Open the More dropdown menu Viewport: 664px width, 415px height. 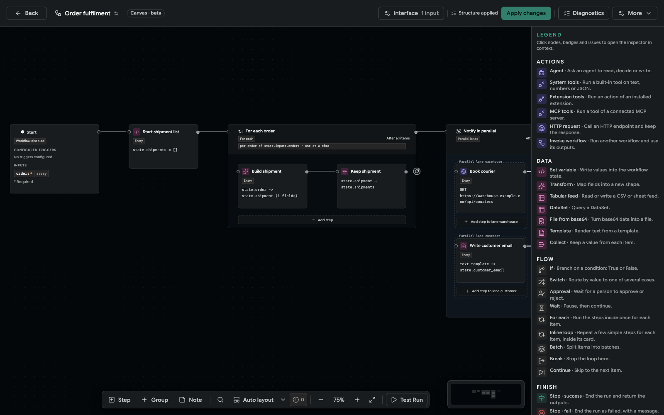tap(635, 13)
